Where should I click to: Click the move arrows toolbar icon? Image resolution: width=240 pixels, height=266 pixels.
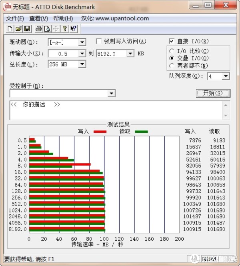point(56,29)
